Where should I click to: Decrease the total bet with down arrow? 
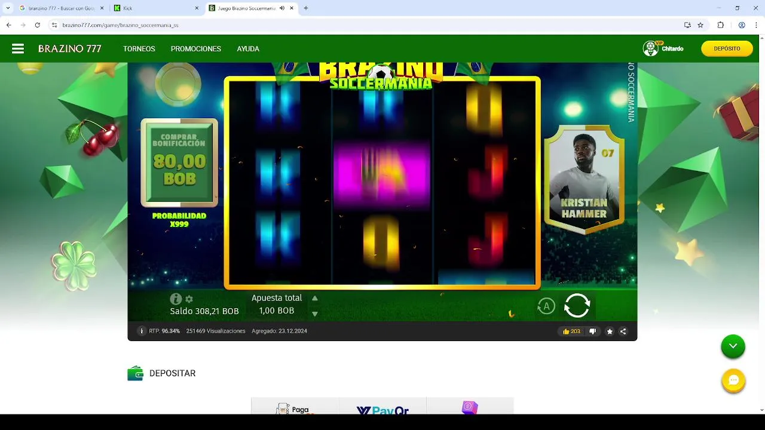pos(315,314)
